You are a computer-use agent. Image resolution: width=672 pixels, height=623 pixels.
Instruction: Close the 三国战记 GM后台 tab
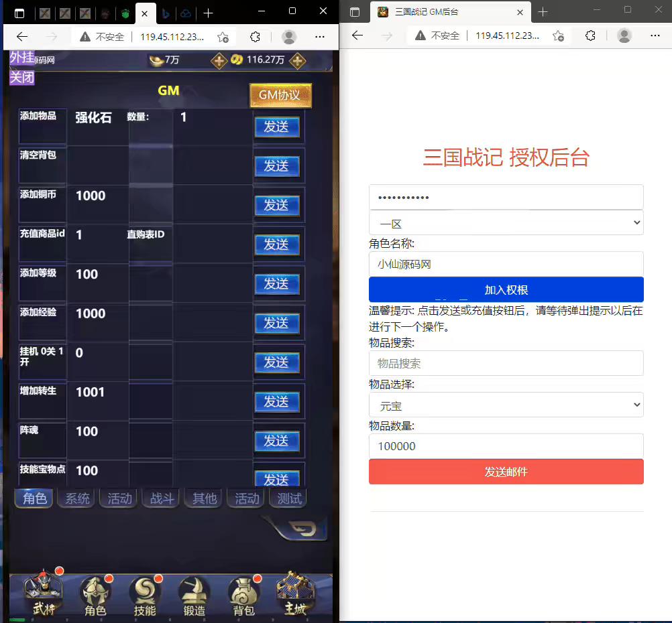tap(520, 13)
